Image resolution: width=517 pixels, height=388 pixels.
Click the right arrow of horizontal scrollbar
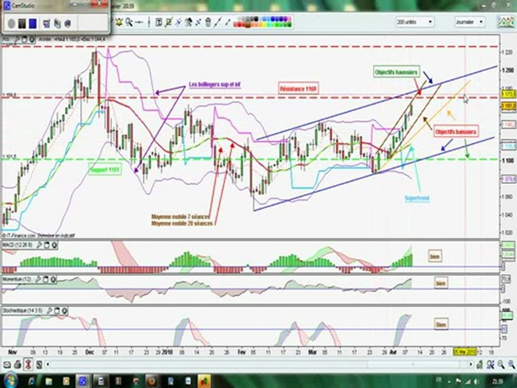tap(471, 365)
